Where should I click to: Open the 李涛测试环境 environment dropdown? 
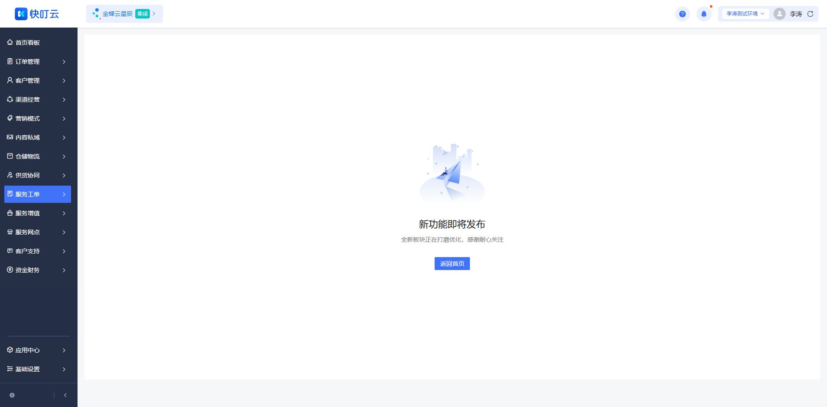pos(745,14)
